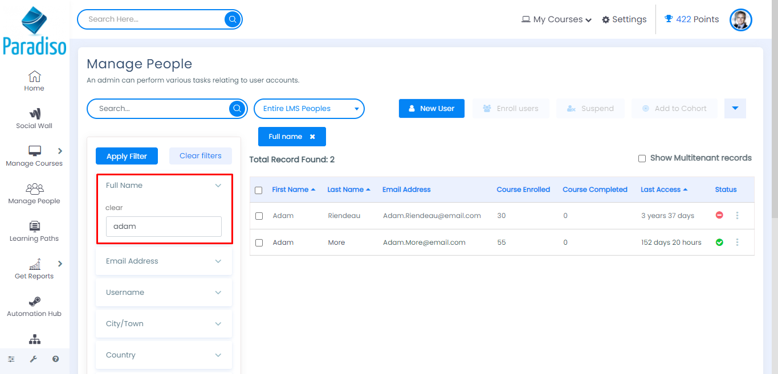778x374 pixels.
Task: Open actions menu for Adam More
Action: [x=737, y=243]
